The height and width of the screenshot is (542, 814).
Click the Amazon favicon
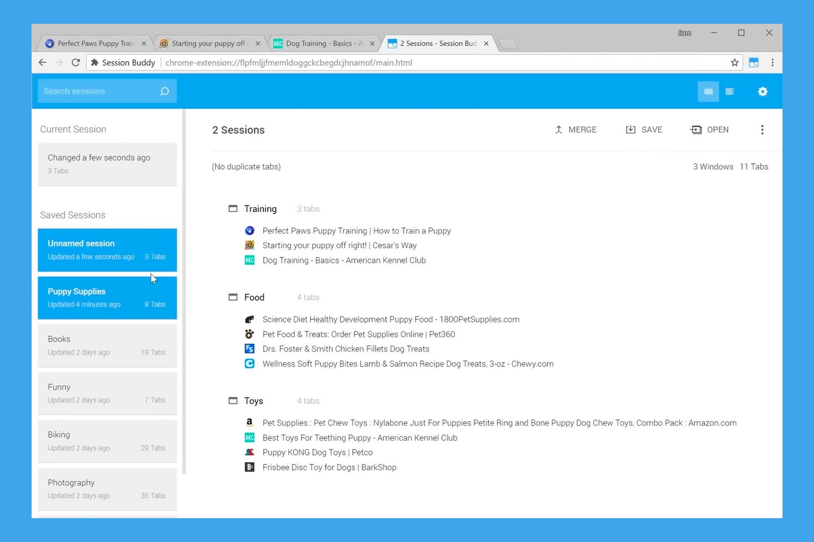pyautogui.click(x=250, y=423)
